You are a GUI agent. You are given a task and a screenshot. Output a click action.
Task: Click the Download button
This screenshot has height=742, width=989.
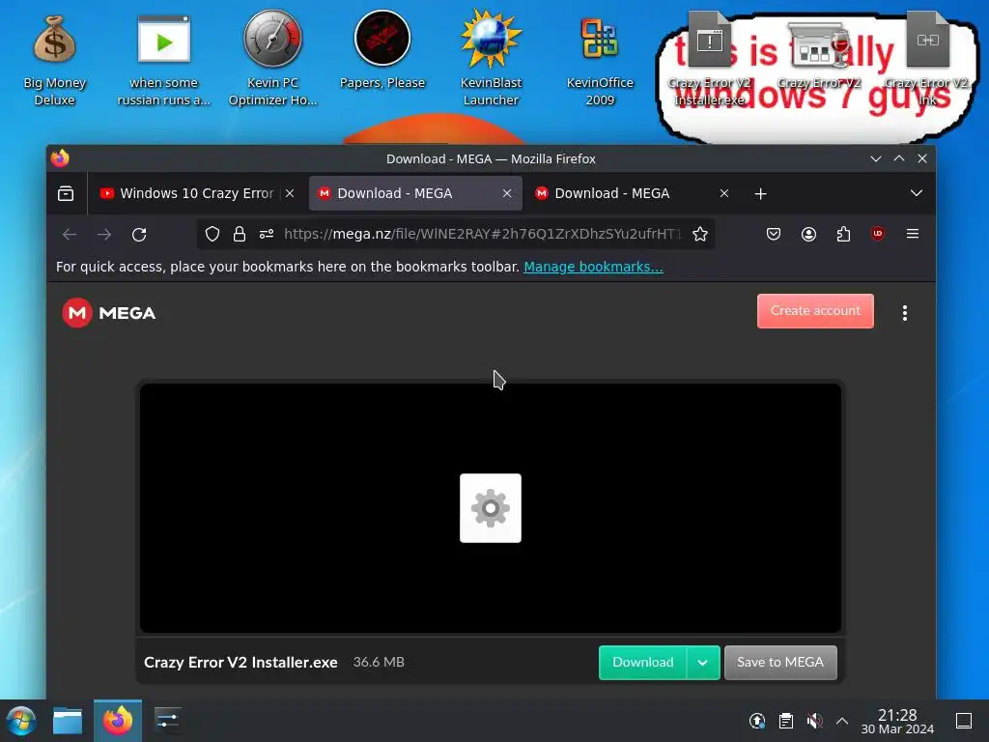tap(642, 663)
